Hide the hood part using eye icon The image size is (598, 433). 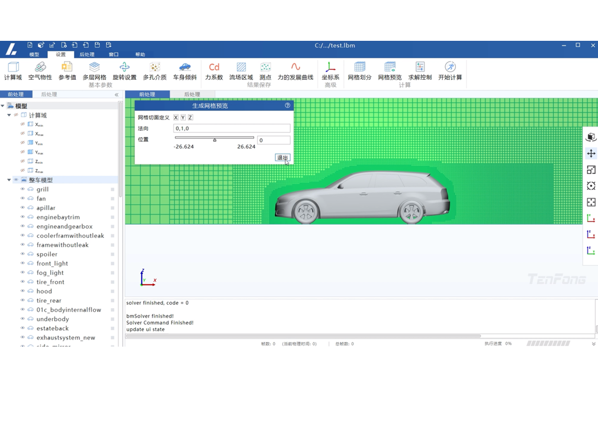[x=22, y=291]
